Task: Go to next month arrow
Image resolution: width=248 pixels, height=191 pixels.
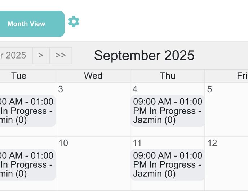Action: [41, 56]
